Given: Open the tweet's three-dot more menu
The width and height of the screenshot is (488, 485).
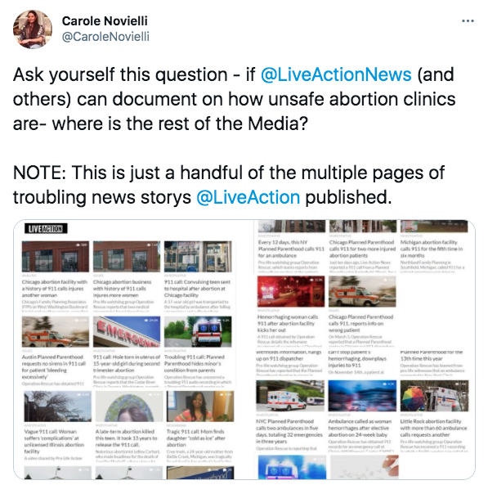Looking at the screenshot, I should coord(468,21).
